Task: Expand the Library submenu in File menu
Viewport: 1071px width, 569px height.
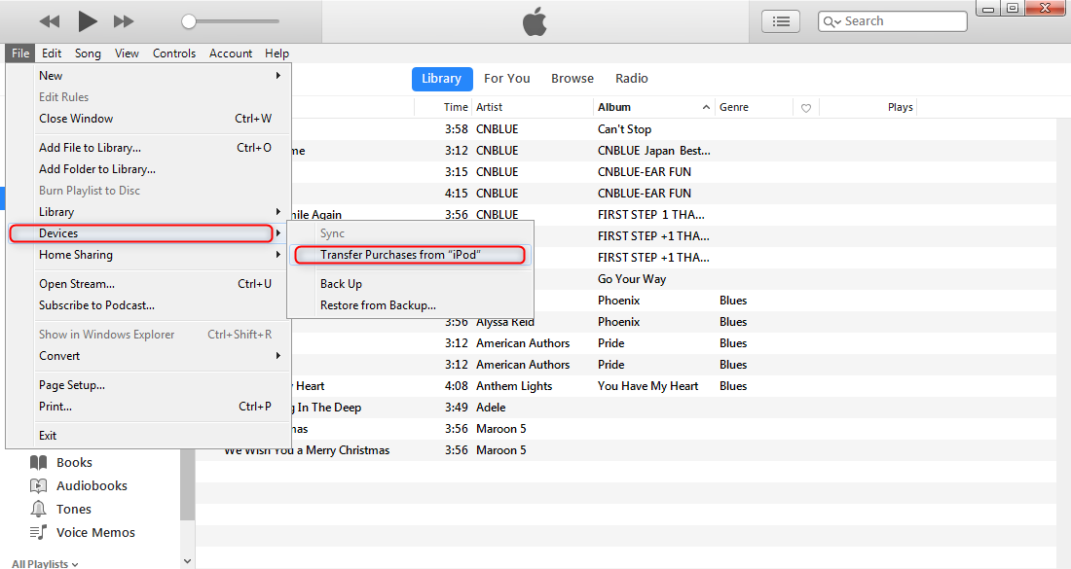Action: (149, 212)
